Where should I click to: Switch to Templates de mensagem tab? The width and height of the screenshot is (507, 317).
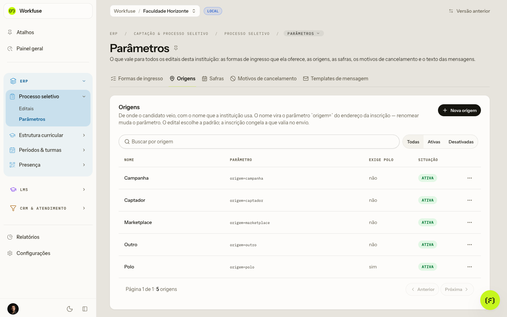[x=336, y=79]
